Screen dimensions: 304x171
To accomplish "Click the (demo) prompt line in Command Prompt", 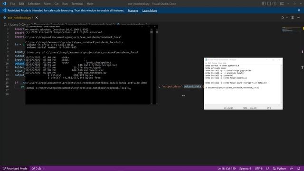I will click(77, 88).
